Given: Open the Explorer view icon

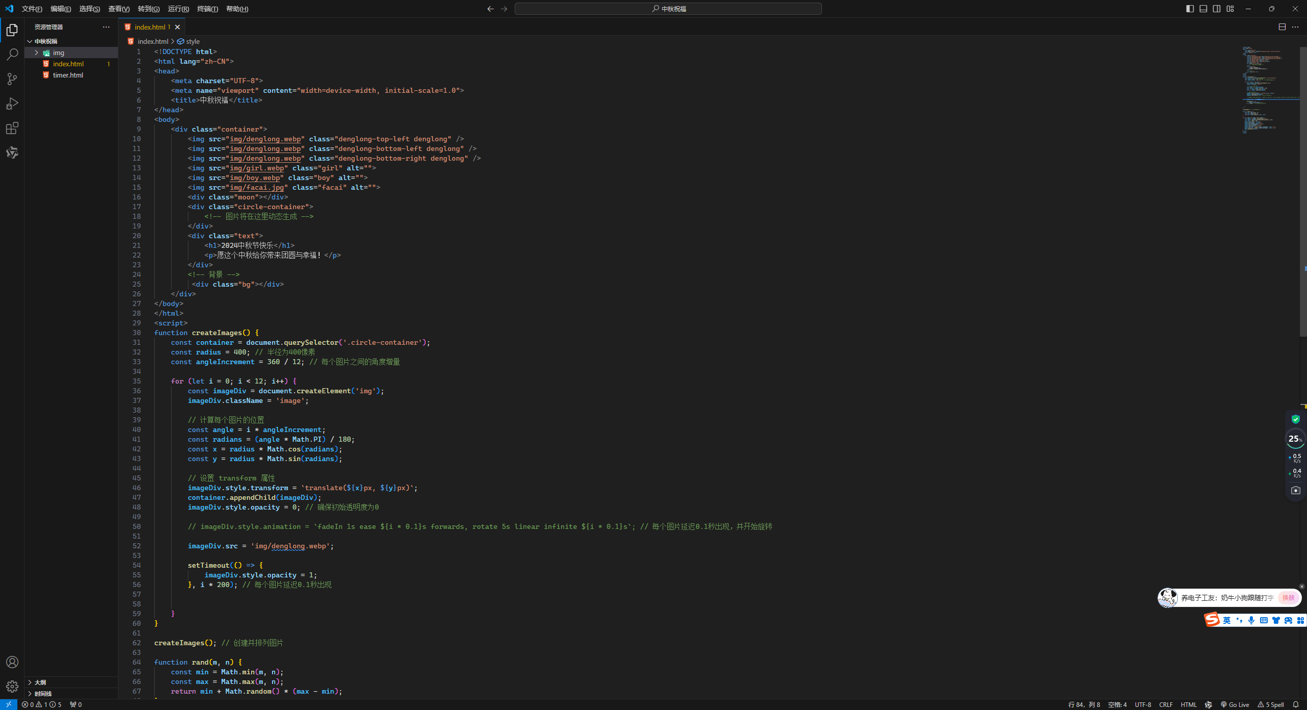Looking at the screenshot, I should point(12,30).
